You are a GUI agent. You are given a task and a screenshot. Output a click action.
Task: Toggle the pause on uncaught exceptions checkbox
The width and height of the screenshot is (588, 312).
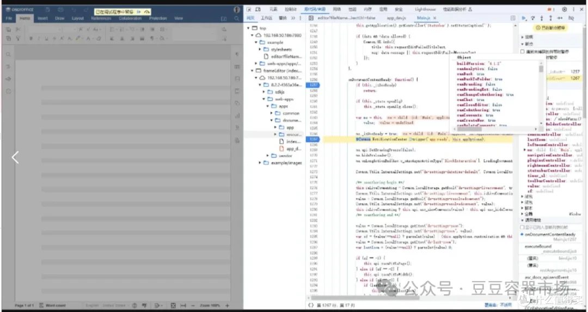(522, 51)
